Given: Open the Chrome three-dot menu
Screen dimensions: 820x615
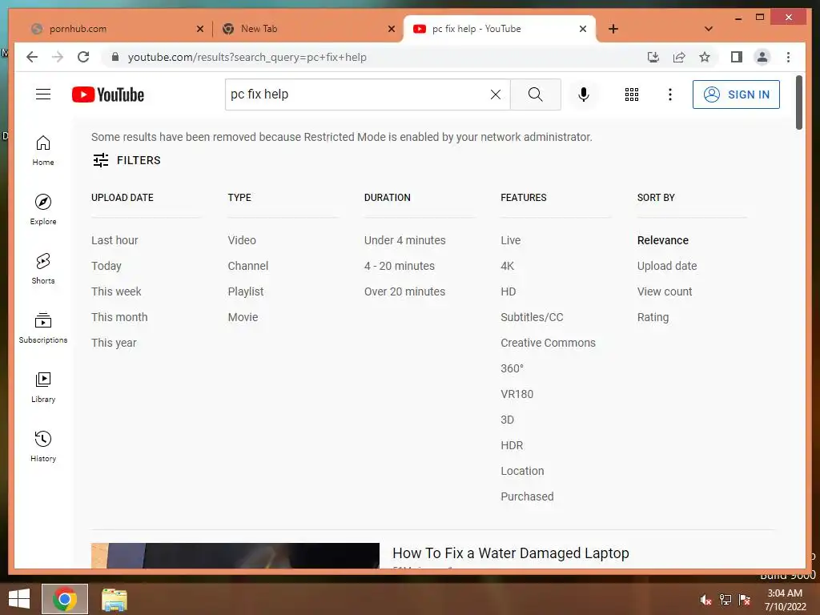Looking at the screenshot, I should 788,57.
